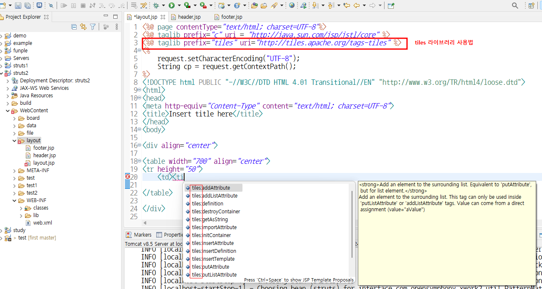Viewport: 542px width, 289px height.
Task: Click the Open Type folder icon
Action: tap(254, 5)
